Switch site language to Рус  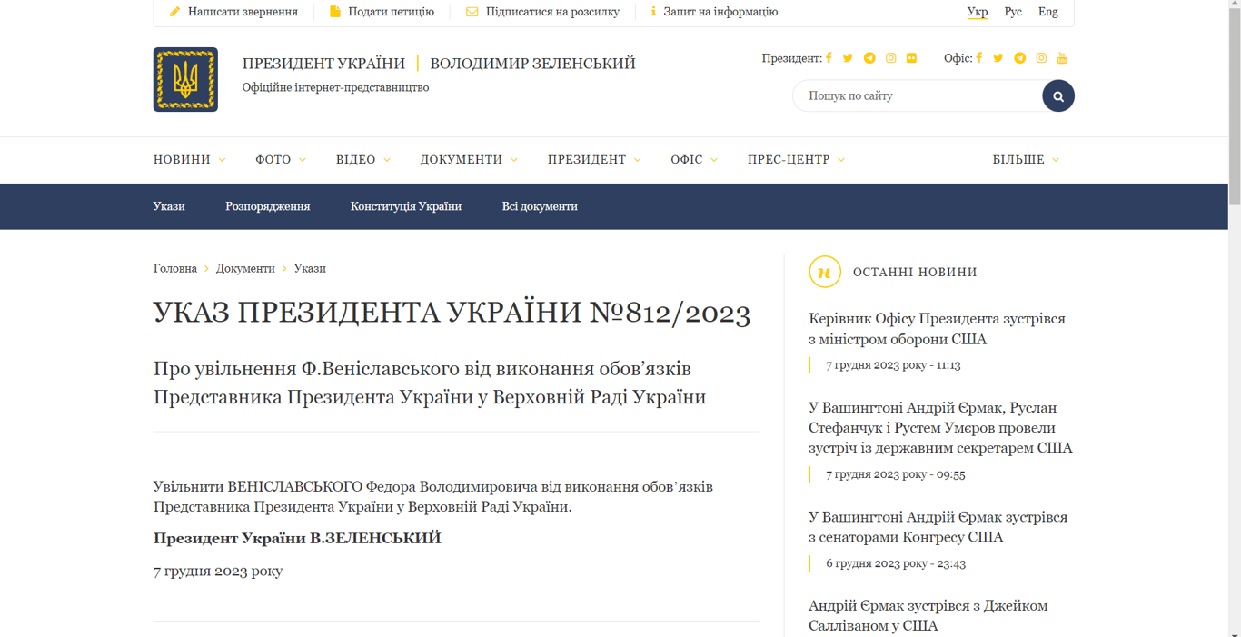[x=1012, y=12]
